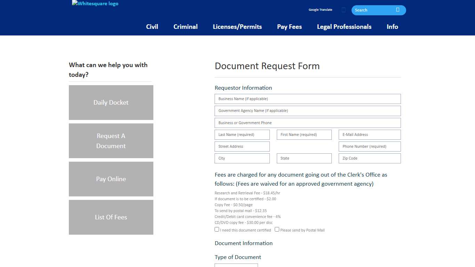
Task: Open the Civil menu
Action: pos(152,26)
